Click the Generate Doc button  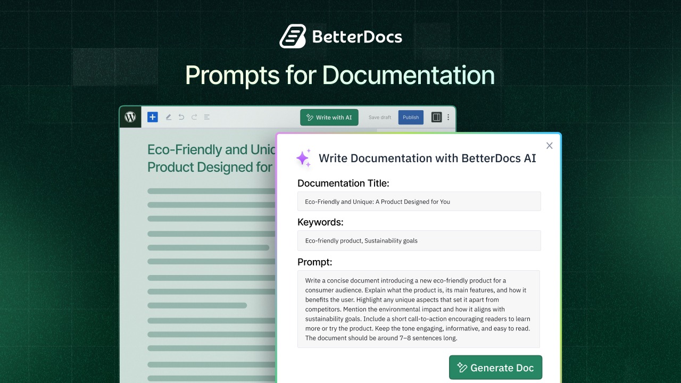tap(495, 367)
